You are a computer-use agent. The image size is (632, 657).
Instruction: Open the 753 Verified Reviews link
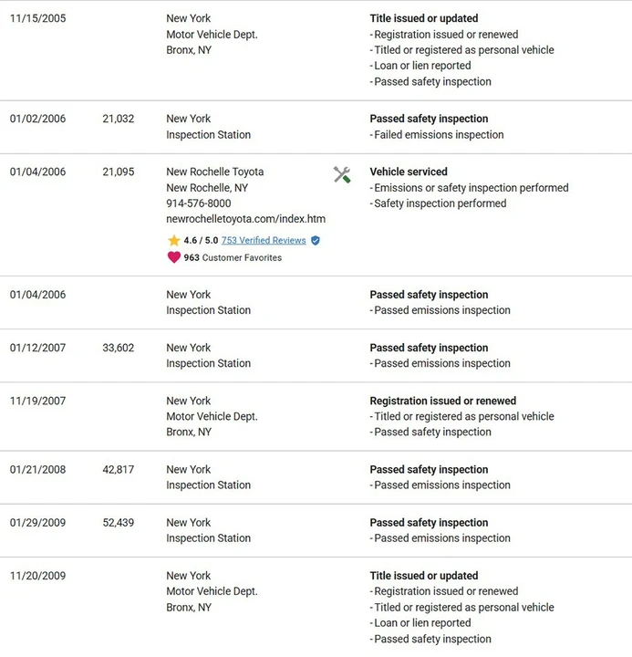click(x=264, y=241)
